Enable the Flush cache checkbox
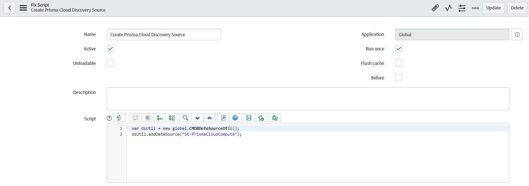The image size is (529, 186). tap(399, 63)
